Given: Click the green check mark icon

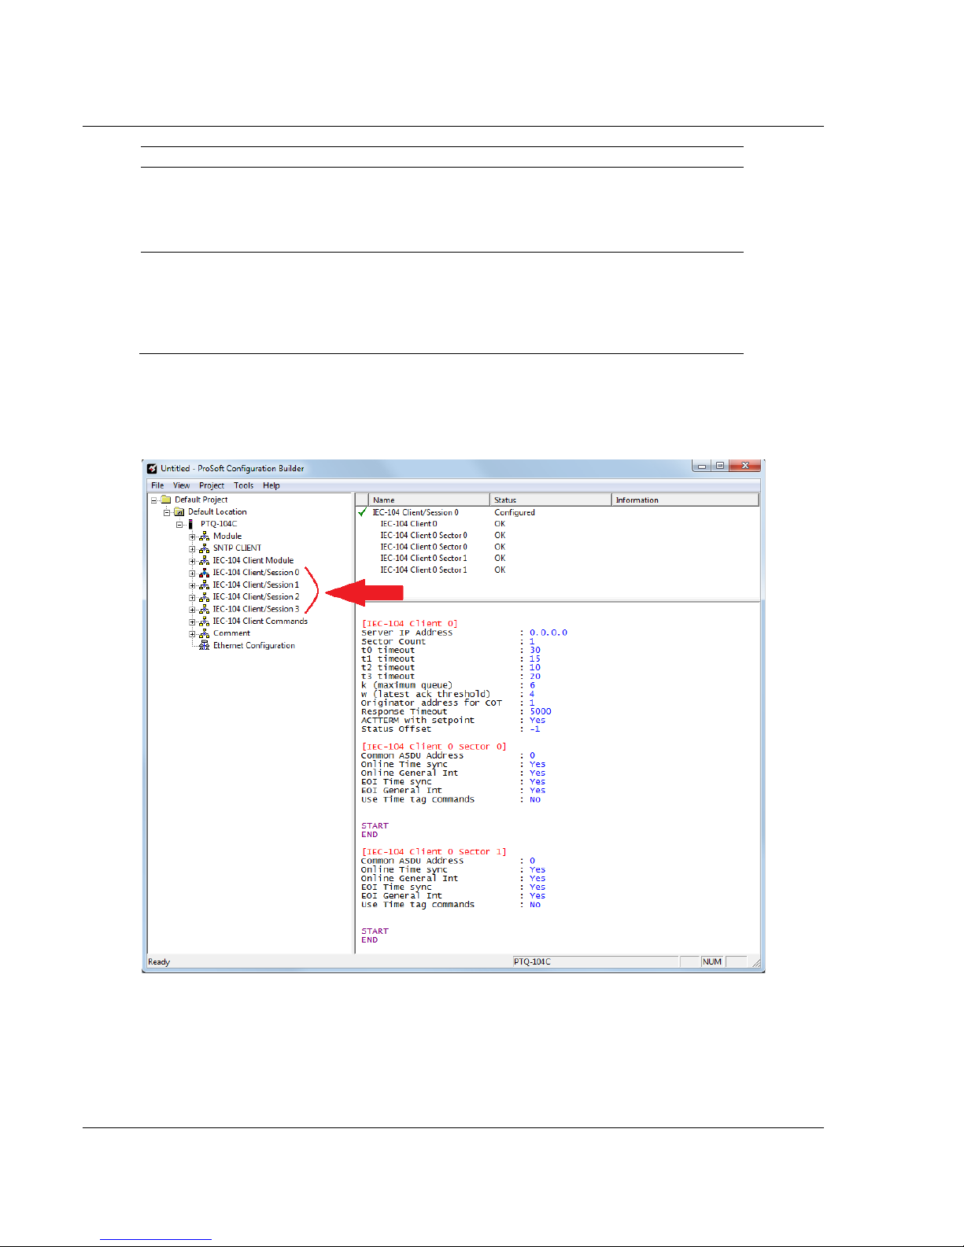Looking at the screenshot, I should click(363, 512).
